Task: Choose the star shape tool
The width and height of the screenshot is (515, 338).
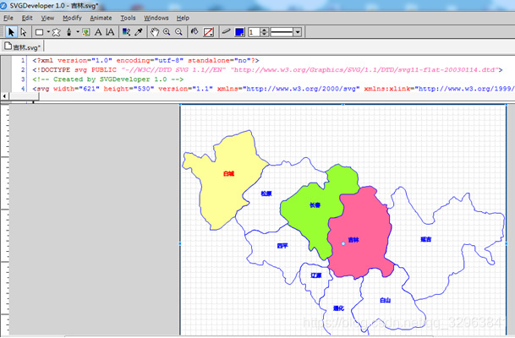Action: click(57, 32)
